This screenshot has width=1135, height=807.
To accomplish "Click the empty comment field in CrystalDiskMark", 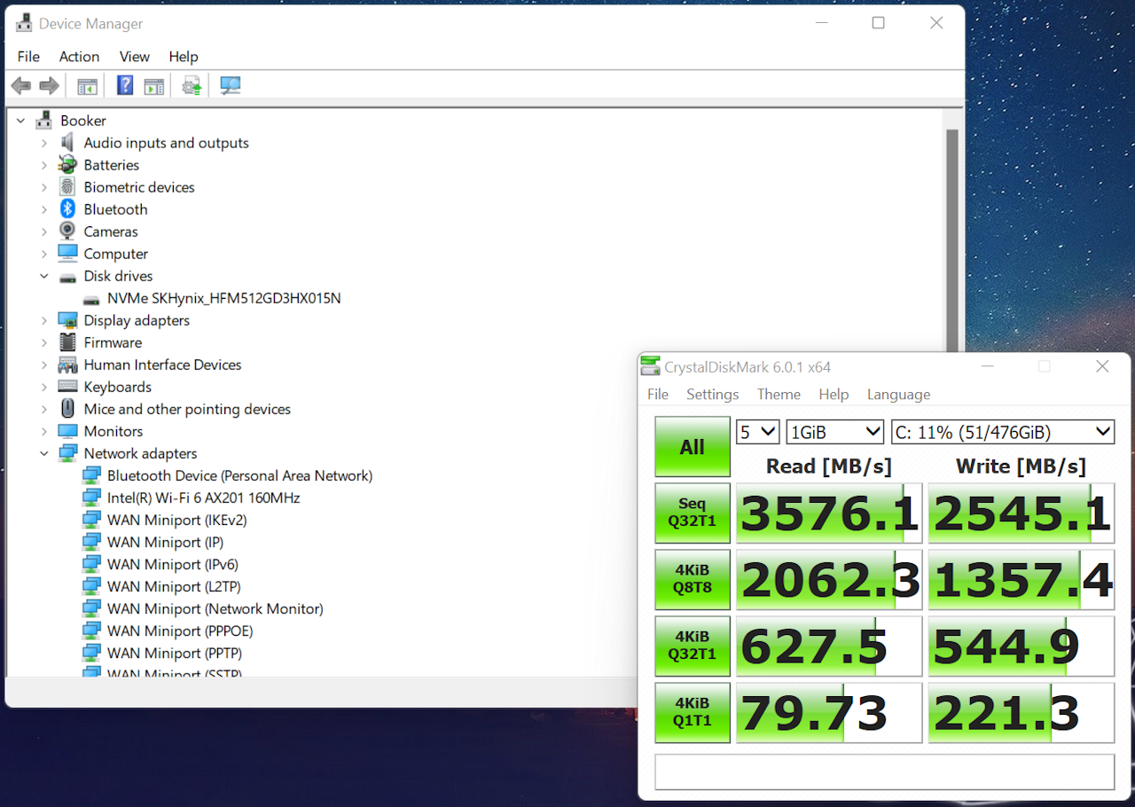I will pyautogui.click(x=884, y=772).
